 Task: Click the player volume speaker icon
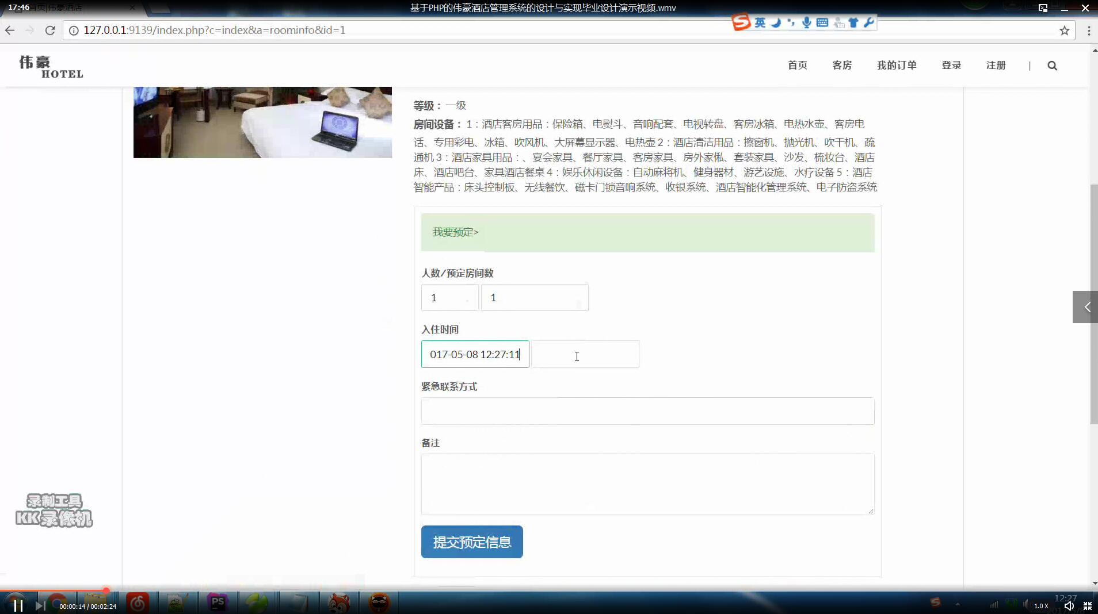1069,606
